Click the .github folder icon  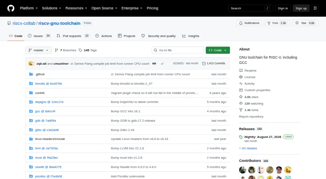coord(31,74)
